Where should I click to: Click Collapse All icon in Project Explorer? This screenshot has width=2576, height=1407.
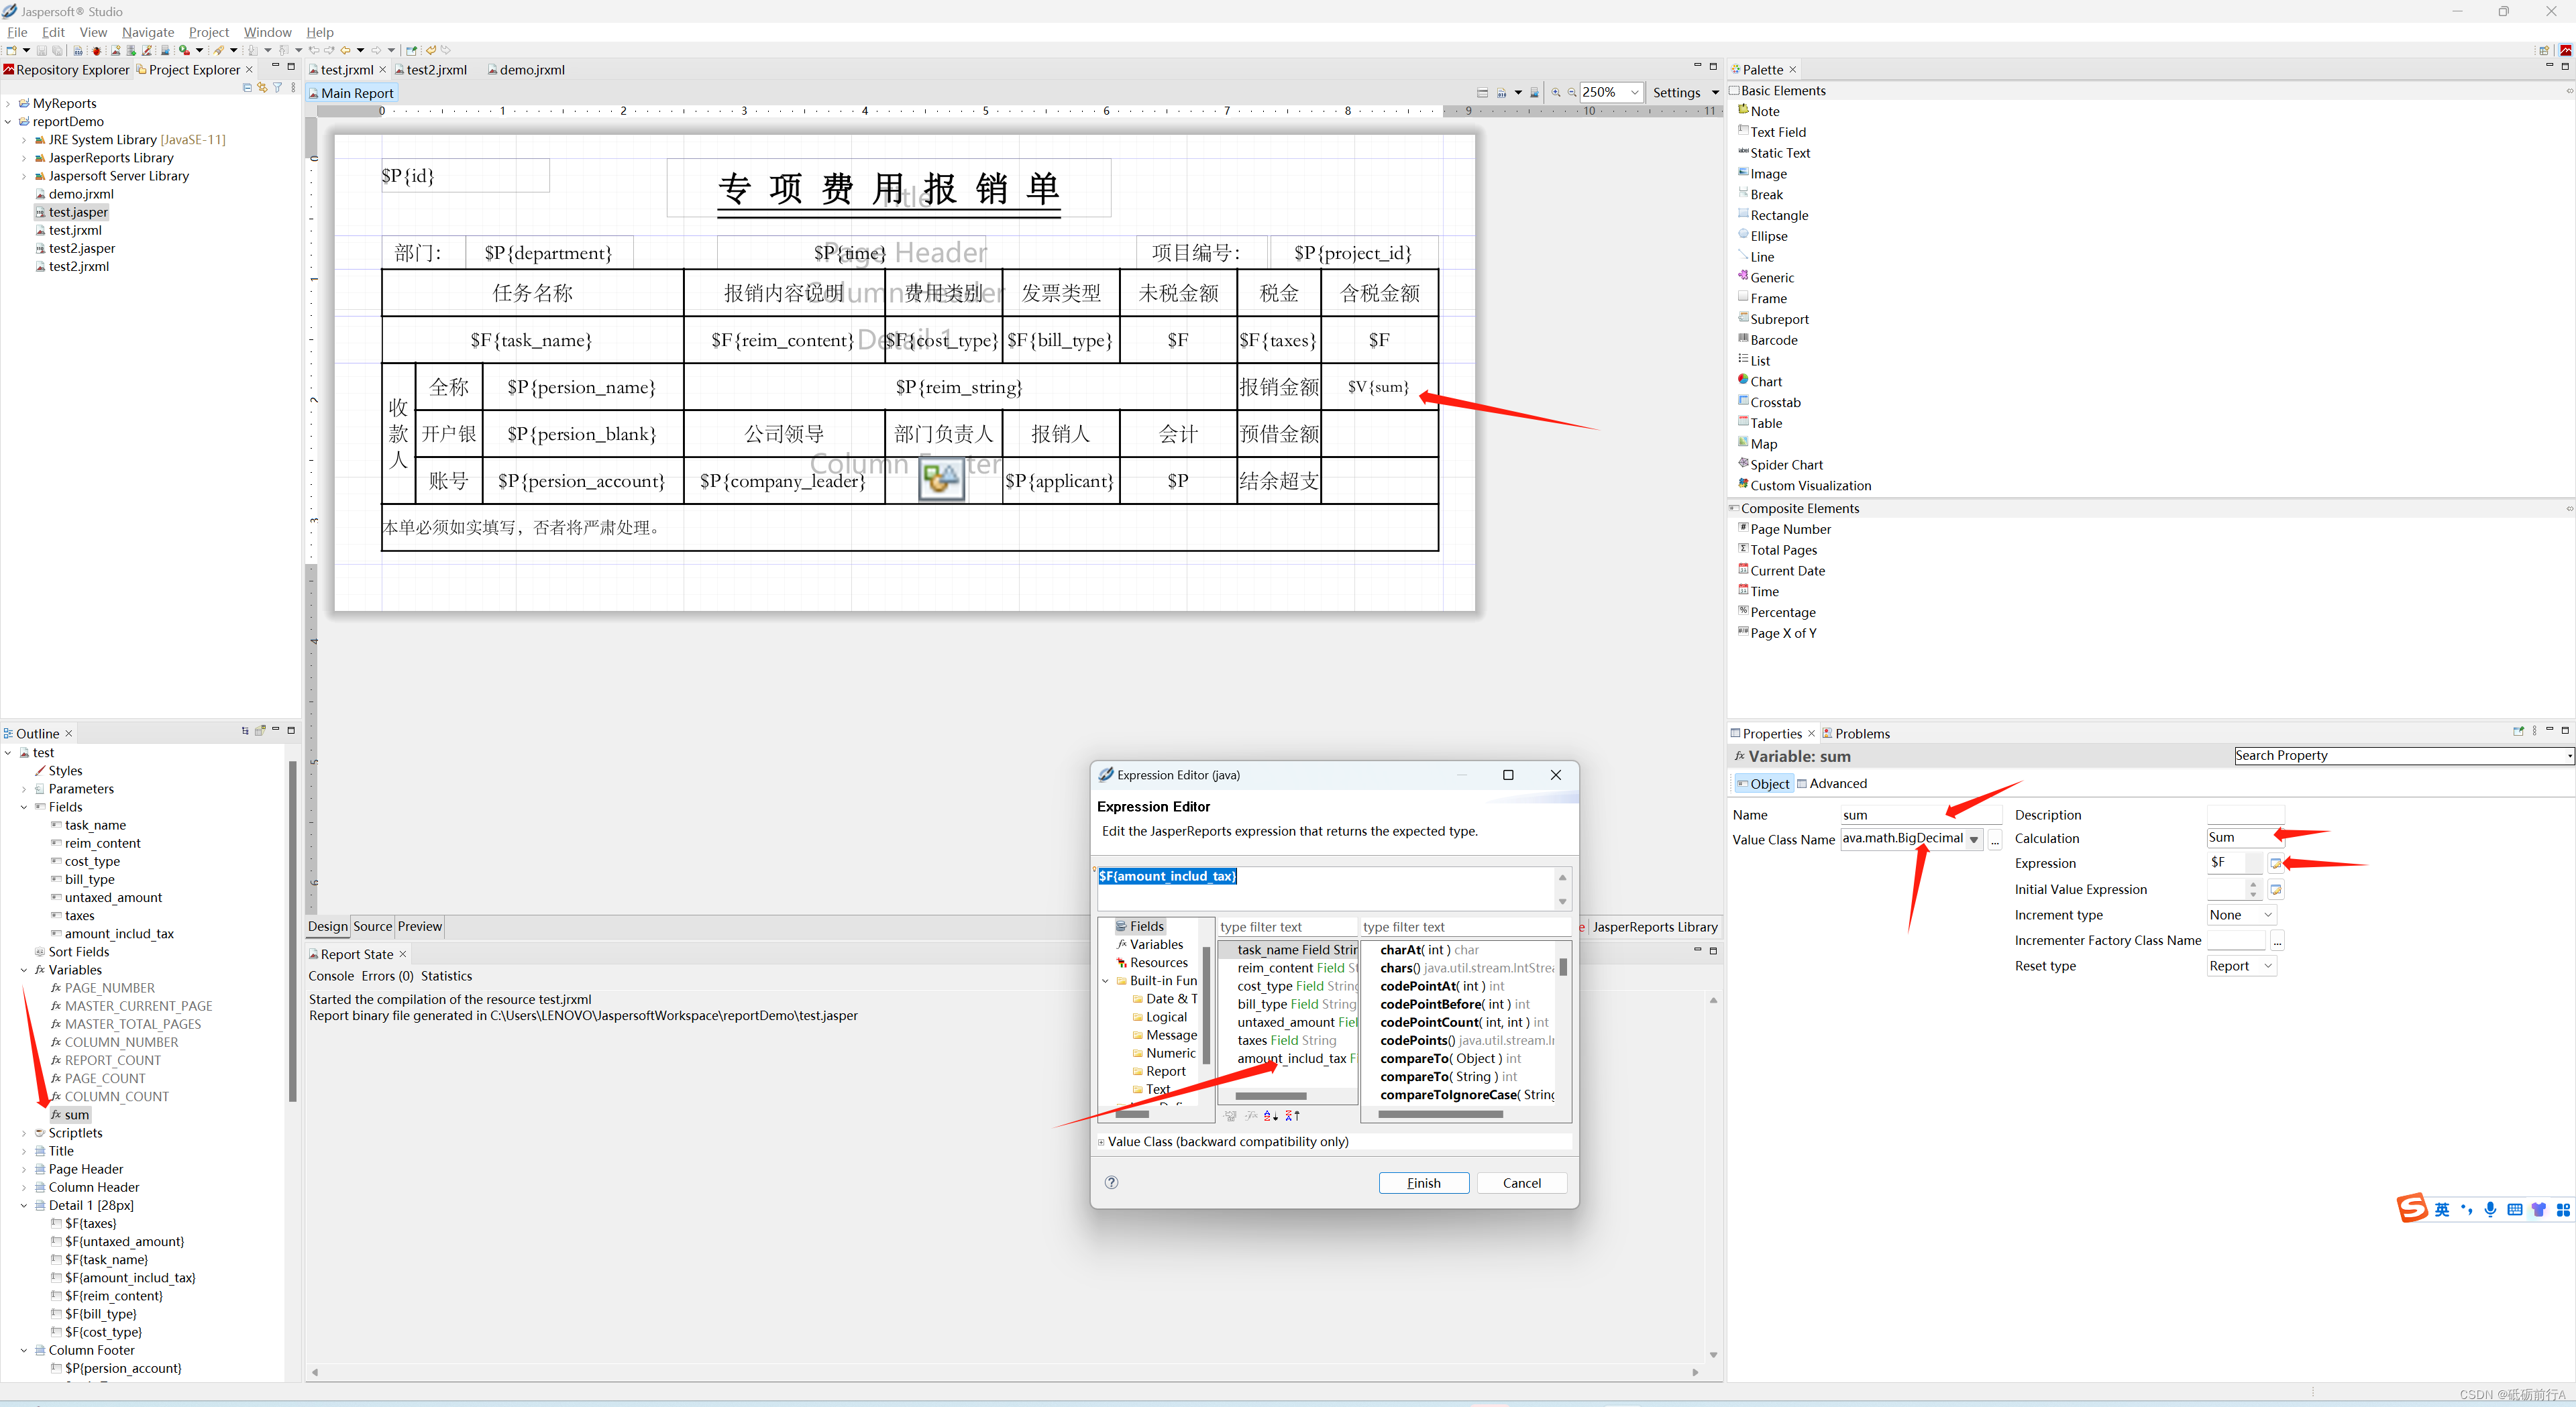point(247,88)
